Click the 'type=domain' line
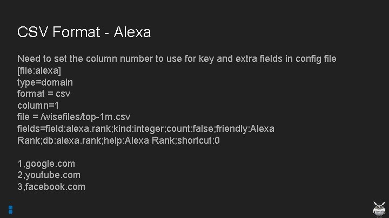Screen dimensions: 389x218 coord(45,82)
